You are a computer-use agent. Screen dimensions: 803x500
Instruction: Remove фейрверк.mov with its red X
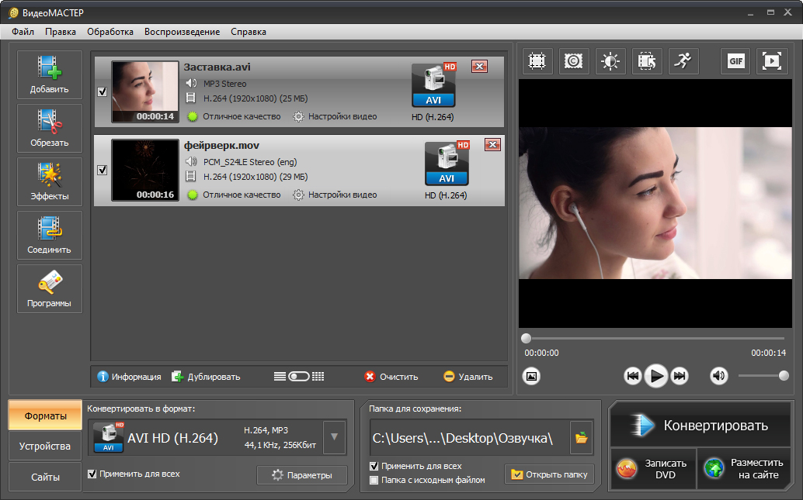(x=492, y=145)
